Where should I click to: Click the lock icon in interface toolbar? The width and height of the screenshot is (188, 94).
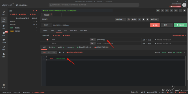pyautogui.click(x=143, y=19)
